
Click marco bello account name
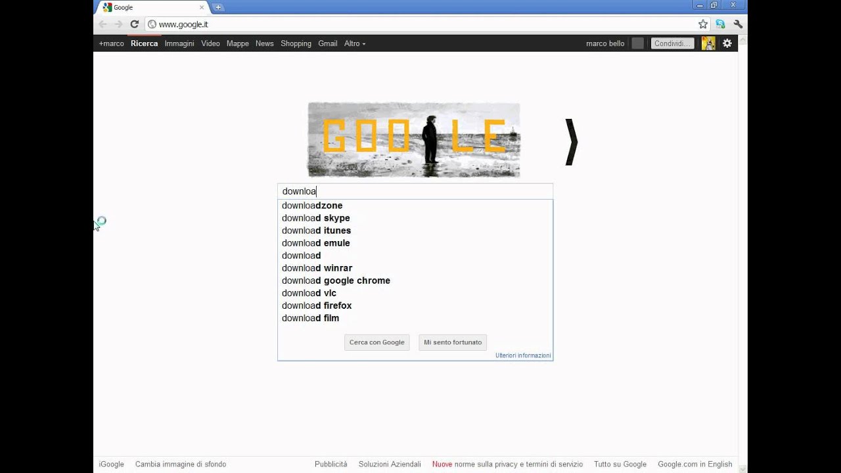pos(605,43)
